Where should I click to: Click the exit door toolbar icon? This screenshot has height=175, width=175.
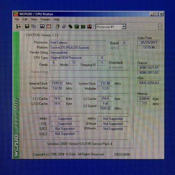coord(18,27)
